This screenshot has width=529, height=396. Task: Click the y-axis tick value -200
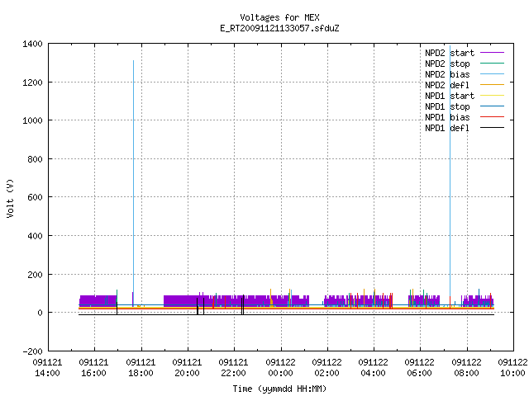pyautogui.click(x=33, y=351)
